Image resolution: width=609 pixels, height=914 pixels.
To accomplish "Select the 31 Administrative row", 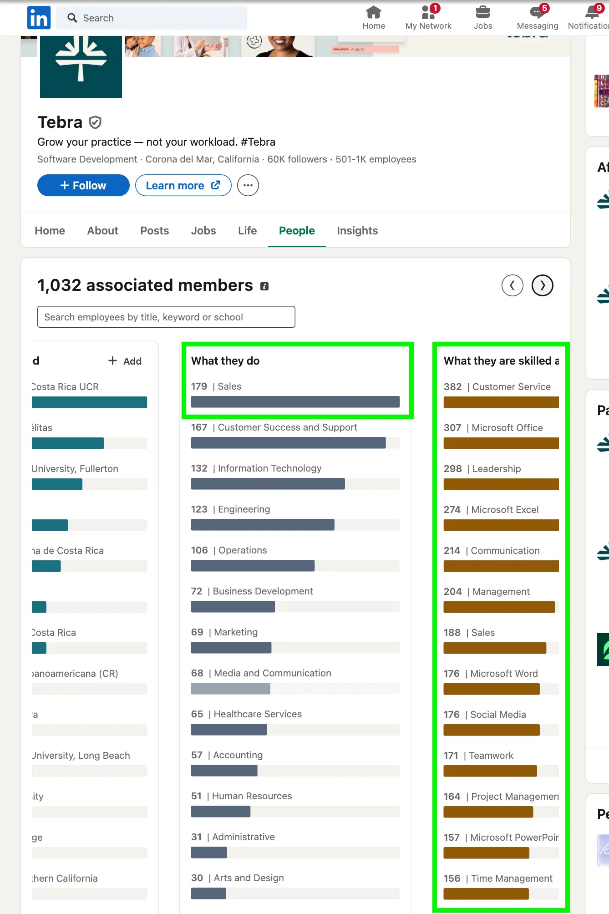I will click(295, 844).
